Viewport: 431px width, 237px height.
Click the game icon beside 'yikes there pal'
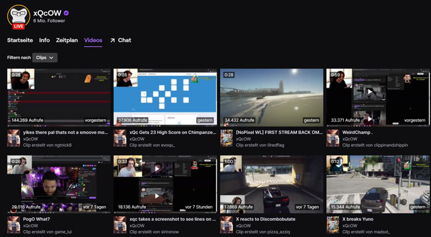[x=14, y=138]
